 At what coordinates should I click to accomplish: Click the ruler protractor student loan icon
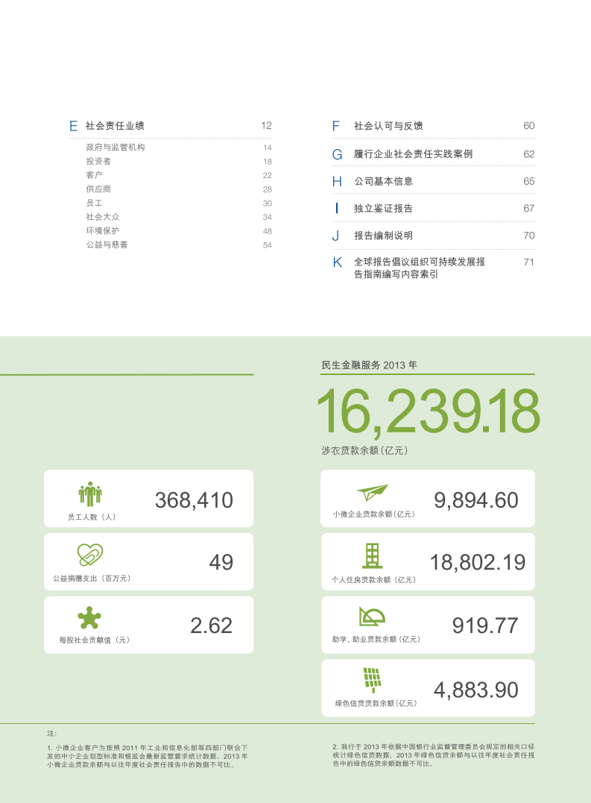click(x=372, y=617)
